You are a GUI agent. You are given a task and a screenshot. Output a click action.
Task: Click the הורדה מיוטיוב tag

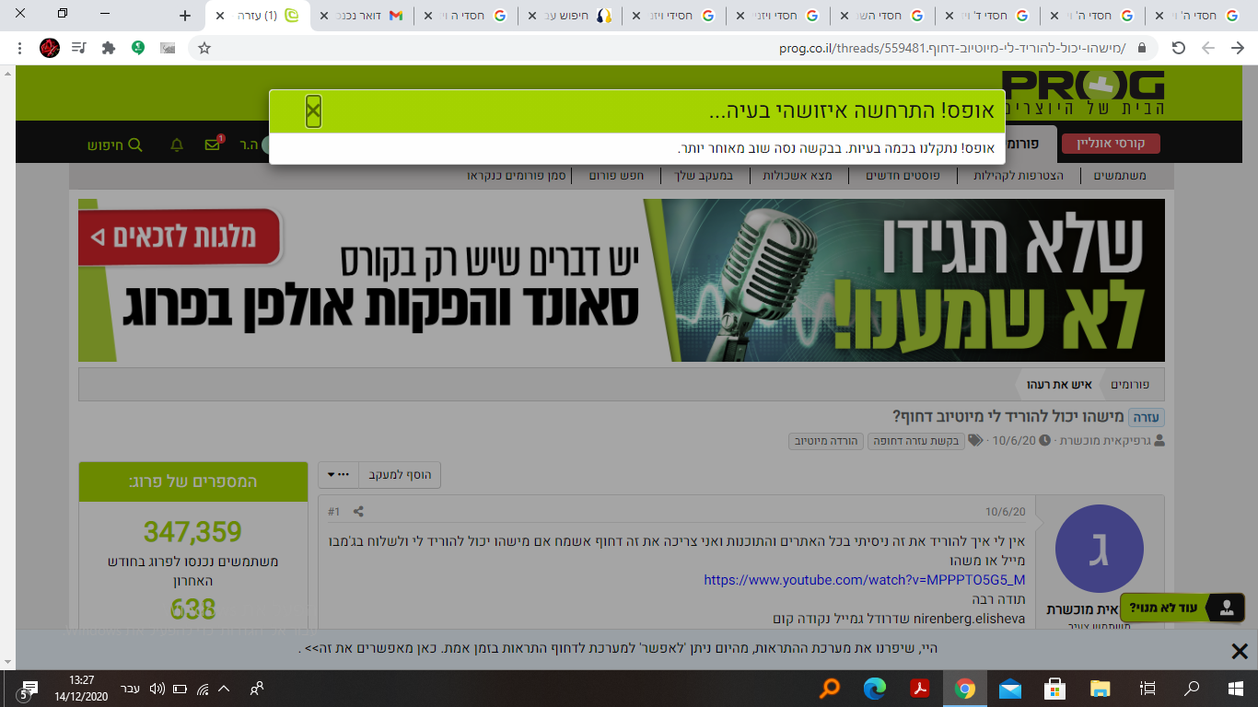click(x=825, y=441)
